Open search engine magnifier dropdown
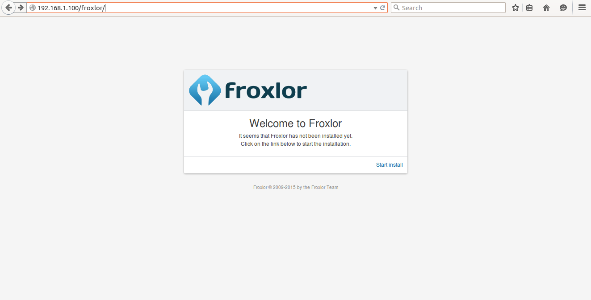 [x=396, y=8]
